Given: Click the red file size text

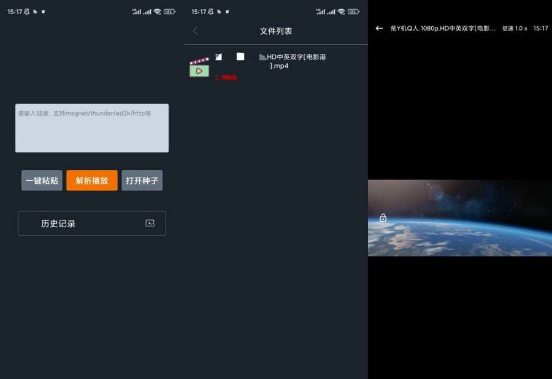Looking at the screenshot, I should coord(226,78).
